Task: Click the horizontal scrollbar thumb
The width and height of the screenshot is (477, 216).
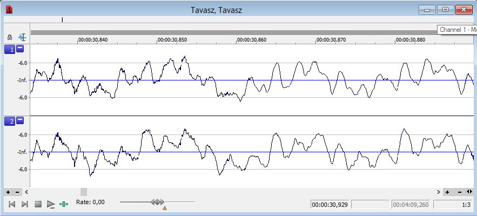Action: 84,192
